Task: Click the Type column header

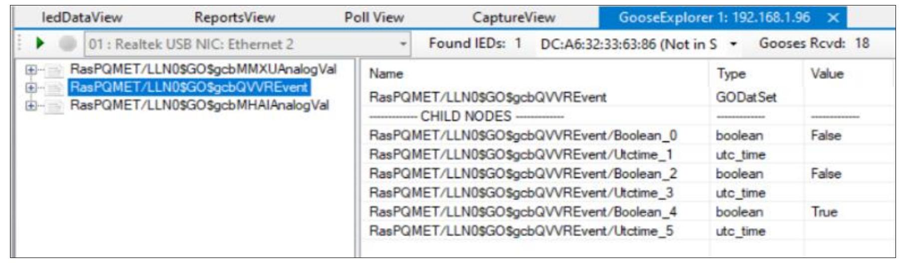Action: tap(731, 74)
